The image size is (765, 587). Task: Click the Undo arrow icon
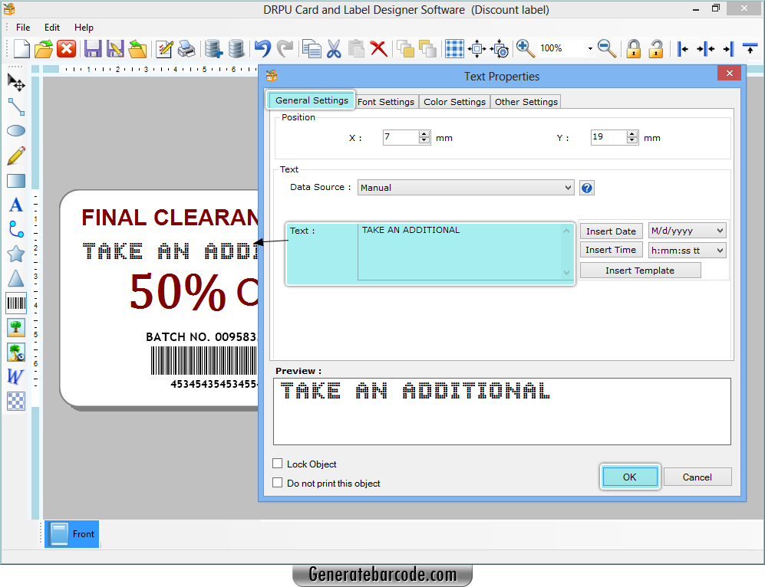pyautogui.click(x=262, y=49)
